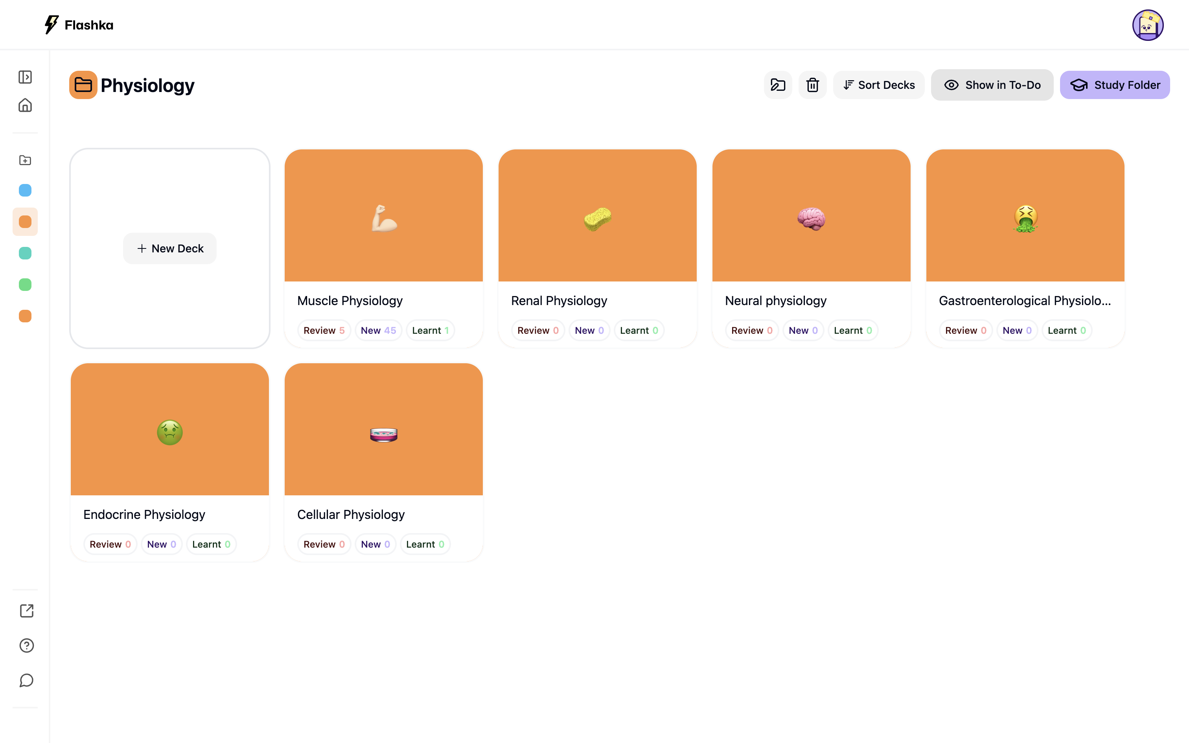Open the user profile avatar
Image resolution: width=1189 pixels, height=743 pixels.
point(1147,25)
